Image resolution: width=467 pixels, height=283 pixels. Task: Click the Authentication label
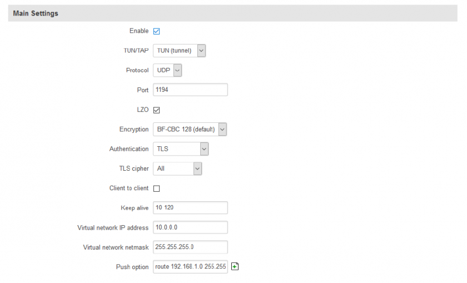pyautogui.click(x=129, y=149)
